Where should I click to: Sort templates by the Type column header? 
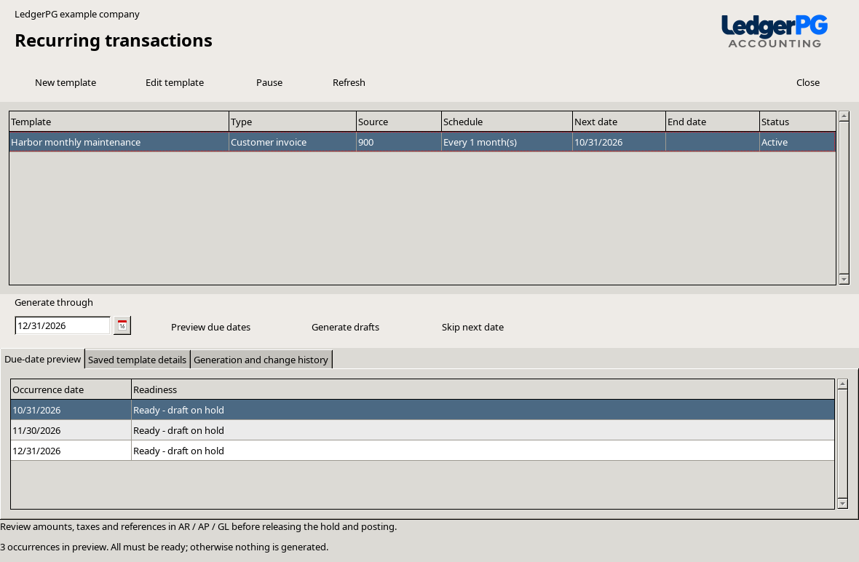coord(293,122)
